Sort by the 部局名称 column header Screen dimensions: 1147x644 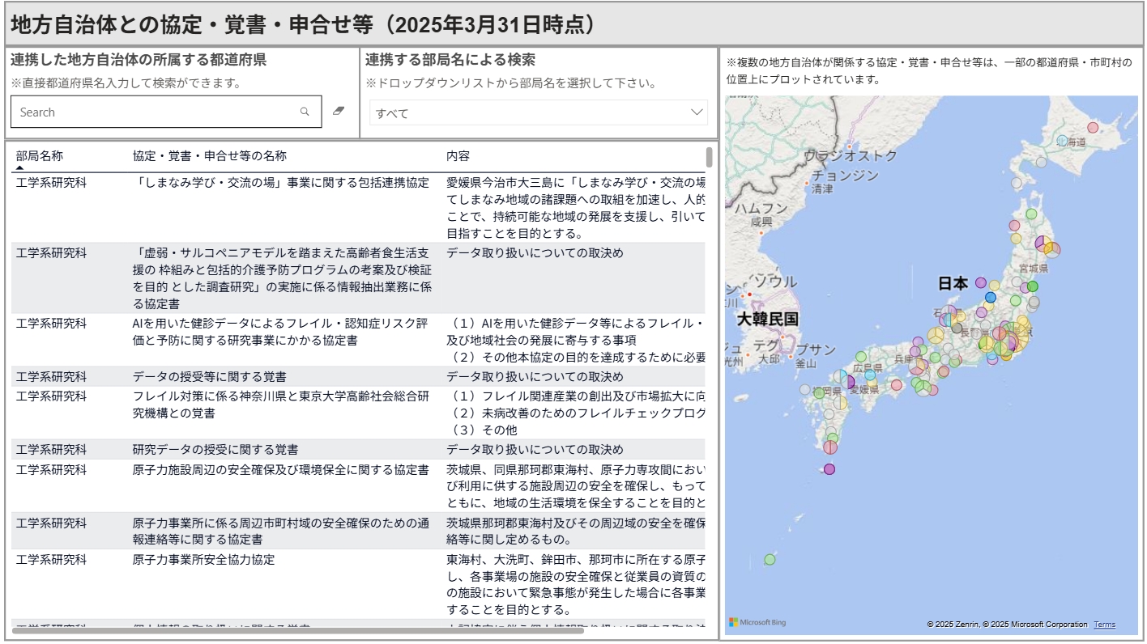(x=39, y=155)
